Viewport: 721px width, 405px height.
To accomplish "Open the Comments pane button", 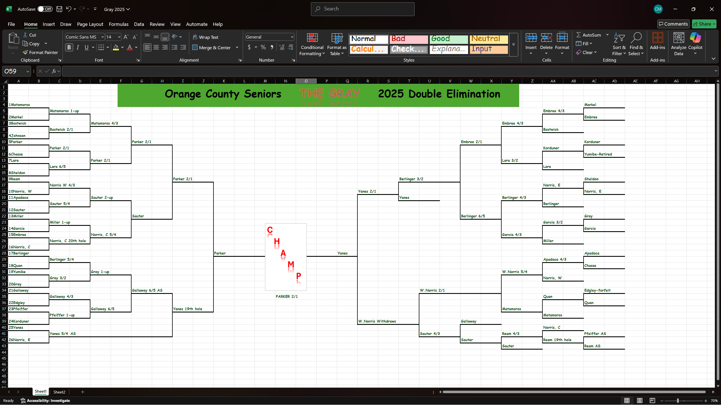I will [673, 24].
